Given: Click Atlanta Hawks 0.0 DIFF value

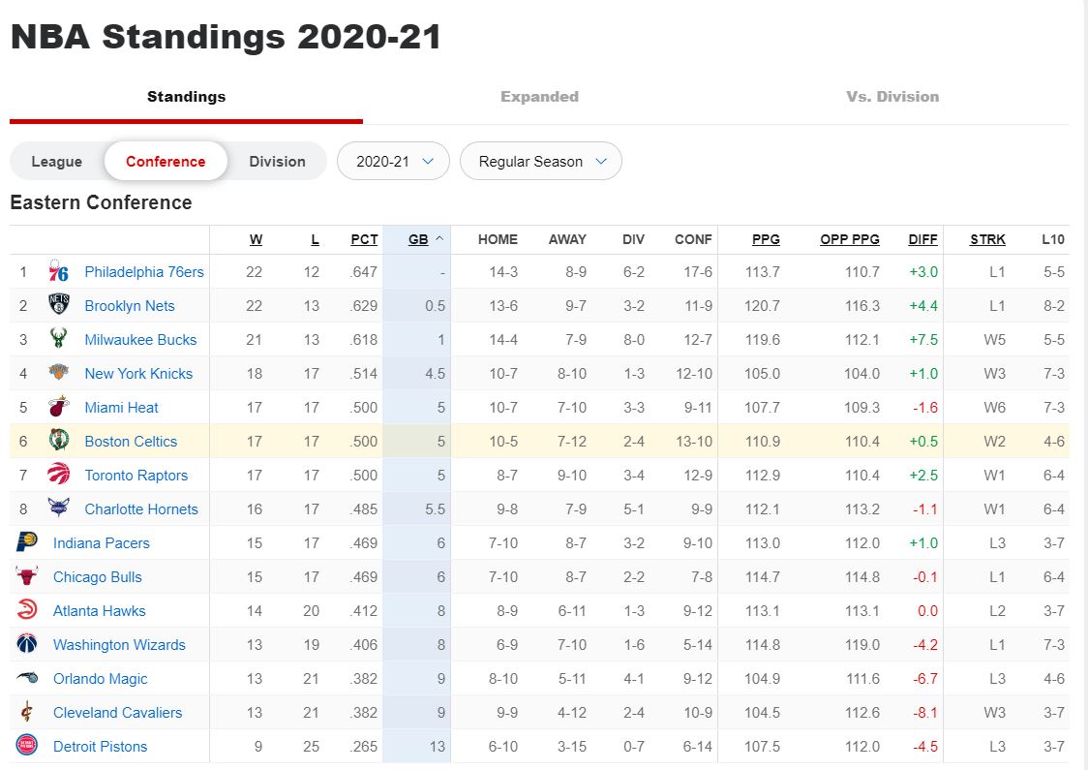Looking at the screenshot, I should [x=927, y=611].
